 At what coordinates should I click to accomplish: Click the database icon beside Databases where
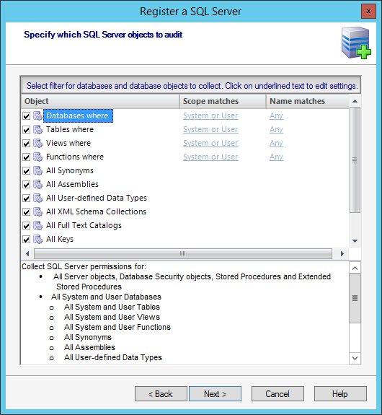pyautogui.click(x=37, y=116)
